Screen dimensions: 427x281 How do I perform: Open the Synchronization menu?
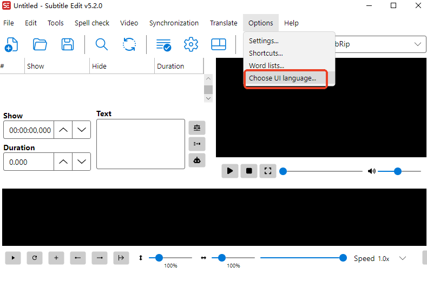tap(174, 23)
